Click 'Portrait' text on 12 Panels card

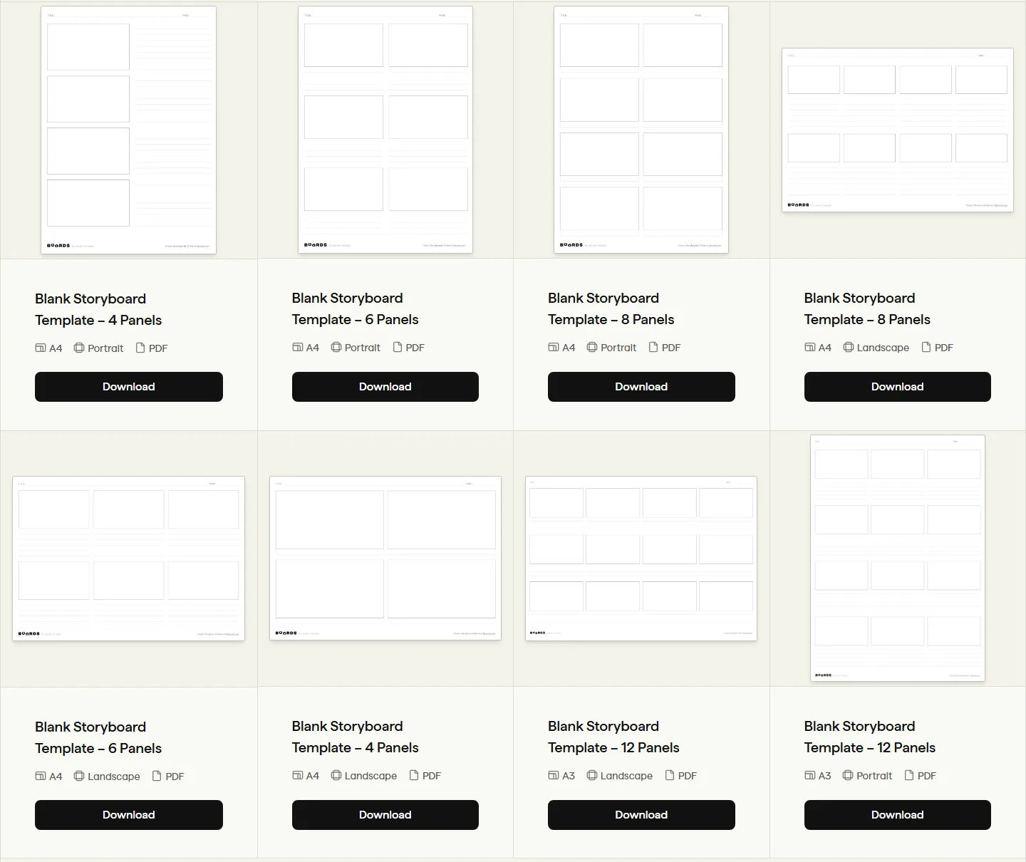874,776
